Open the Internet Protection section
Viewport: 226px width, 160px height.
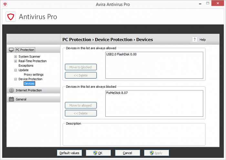(x=29, y=91)
